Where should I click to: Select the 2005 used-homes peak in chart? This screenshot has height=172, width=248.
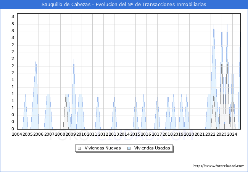pos(36,94)
